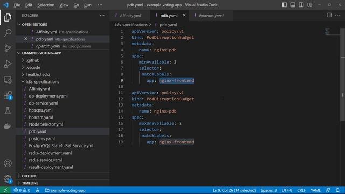Split the editor to the right

329,15
